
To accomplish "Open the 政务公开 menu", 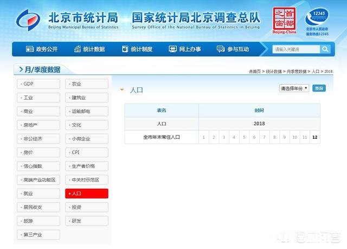I will tap(42, 49).
